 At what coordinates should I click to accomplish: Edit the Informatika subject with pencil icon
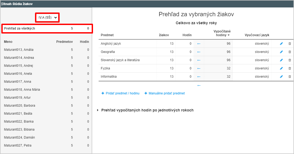click(281, 77)
